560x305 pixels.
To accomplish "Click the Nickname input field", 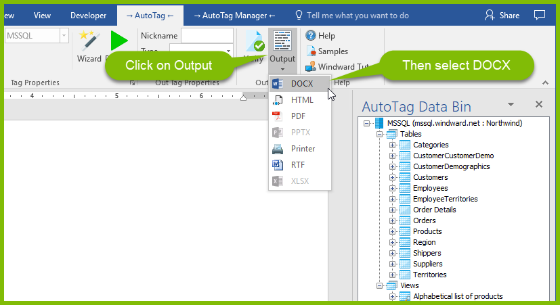I will point(207,36).
